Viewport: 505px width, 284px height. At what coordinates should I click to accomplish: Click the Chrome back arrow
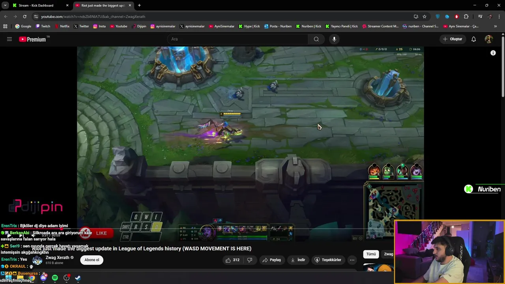pos(6,17)
